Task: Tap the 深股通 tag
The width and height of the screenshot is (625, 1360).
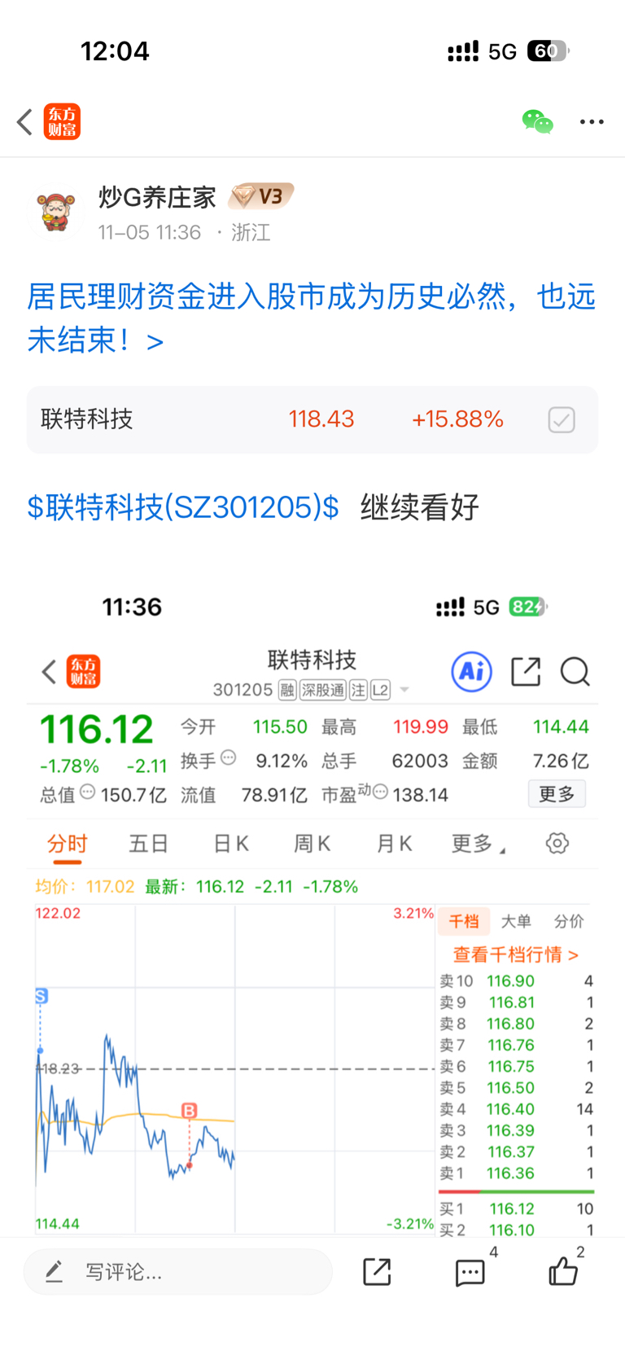Action: (x=323, y=691)
